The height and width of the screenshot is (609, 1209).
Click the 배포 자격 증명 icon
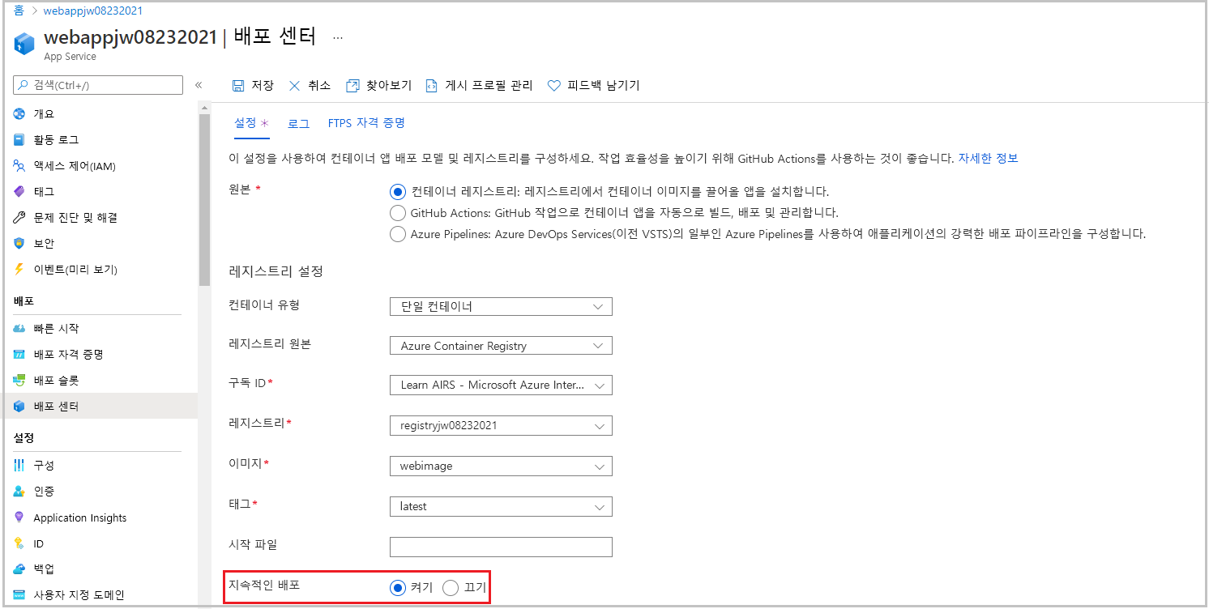pyautogui.click(x=20, y=355)
